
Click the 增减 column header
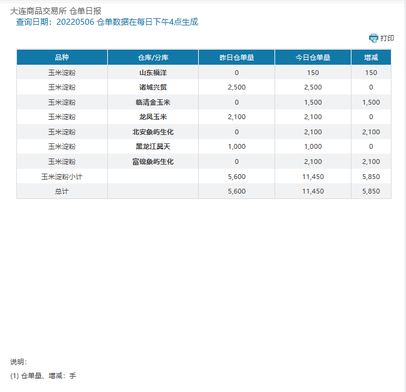coord(371,57)
